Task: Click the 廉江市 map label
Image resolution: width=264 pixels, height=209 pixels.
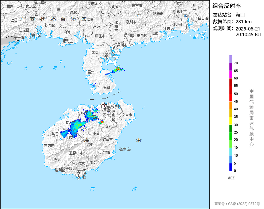Action: tap(100, 36)
